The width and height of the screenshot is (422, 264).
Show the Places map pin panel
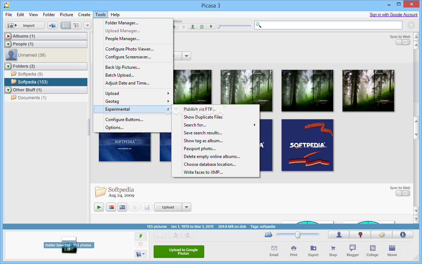360,235
